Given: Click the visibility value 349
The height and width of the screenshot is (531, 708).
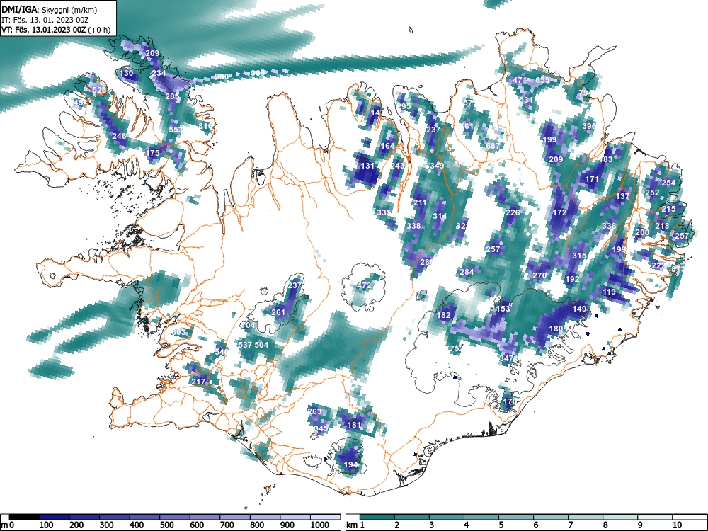Looking at the screenshot, I should pyautogui.click(x=437, y=166).
